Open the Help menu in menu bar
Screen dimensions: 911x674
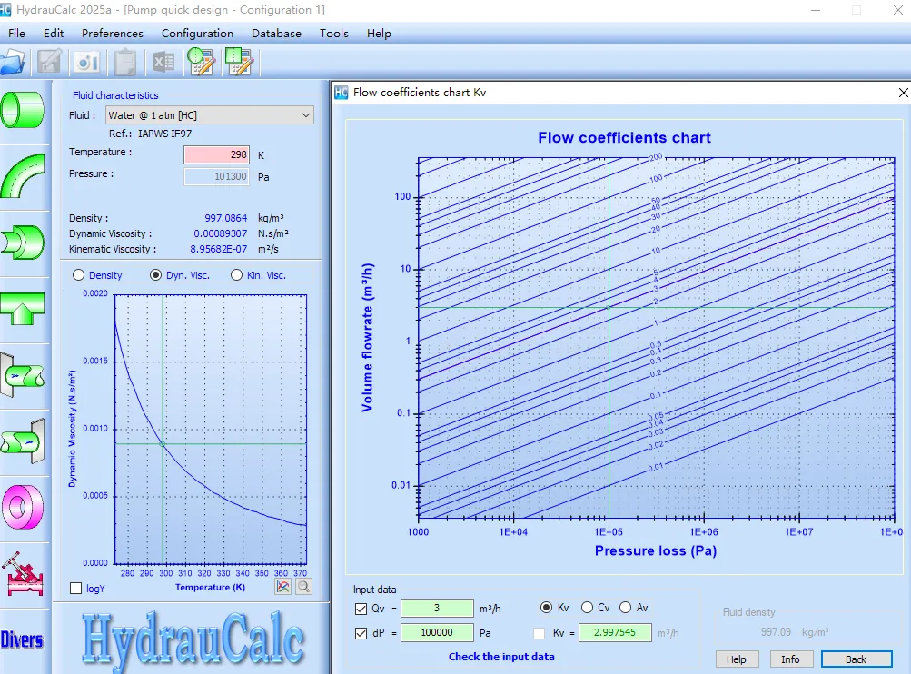click(379, 33)
